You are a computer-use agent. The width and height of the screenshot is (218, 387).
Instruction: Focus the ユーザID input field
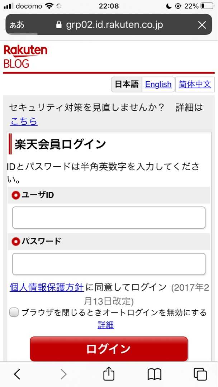tap(109, 218)
